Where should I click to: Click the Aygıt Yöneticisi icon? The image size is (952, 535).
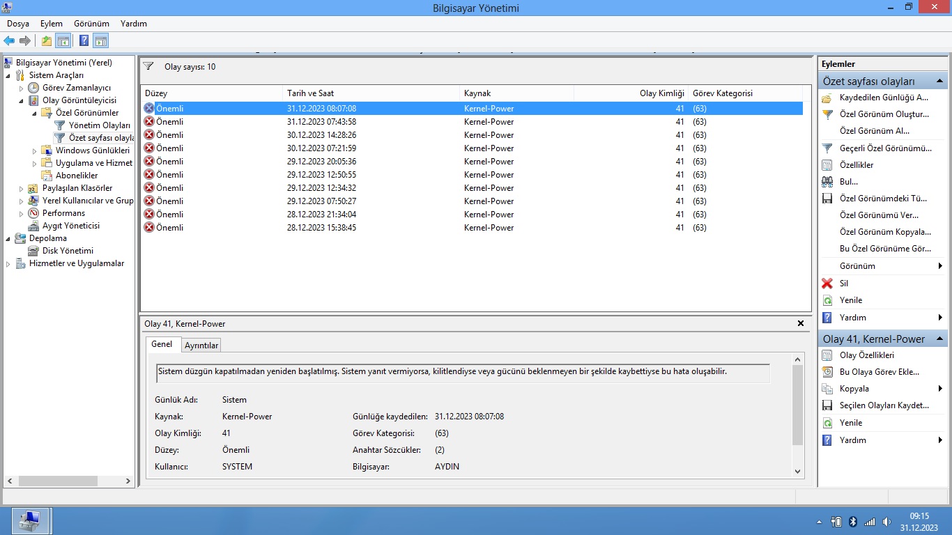33,226
